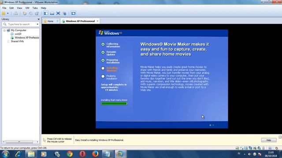Select the win10 virtual machine
Image resolution: width=282 pixels, height=158 pixels.
click(x=18, y=34)
